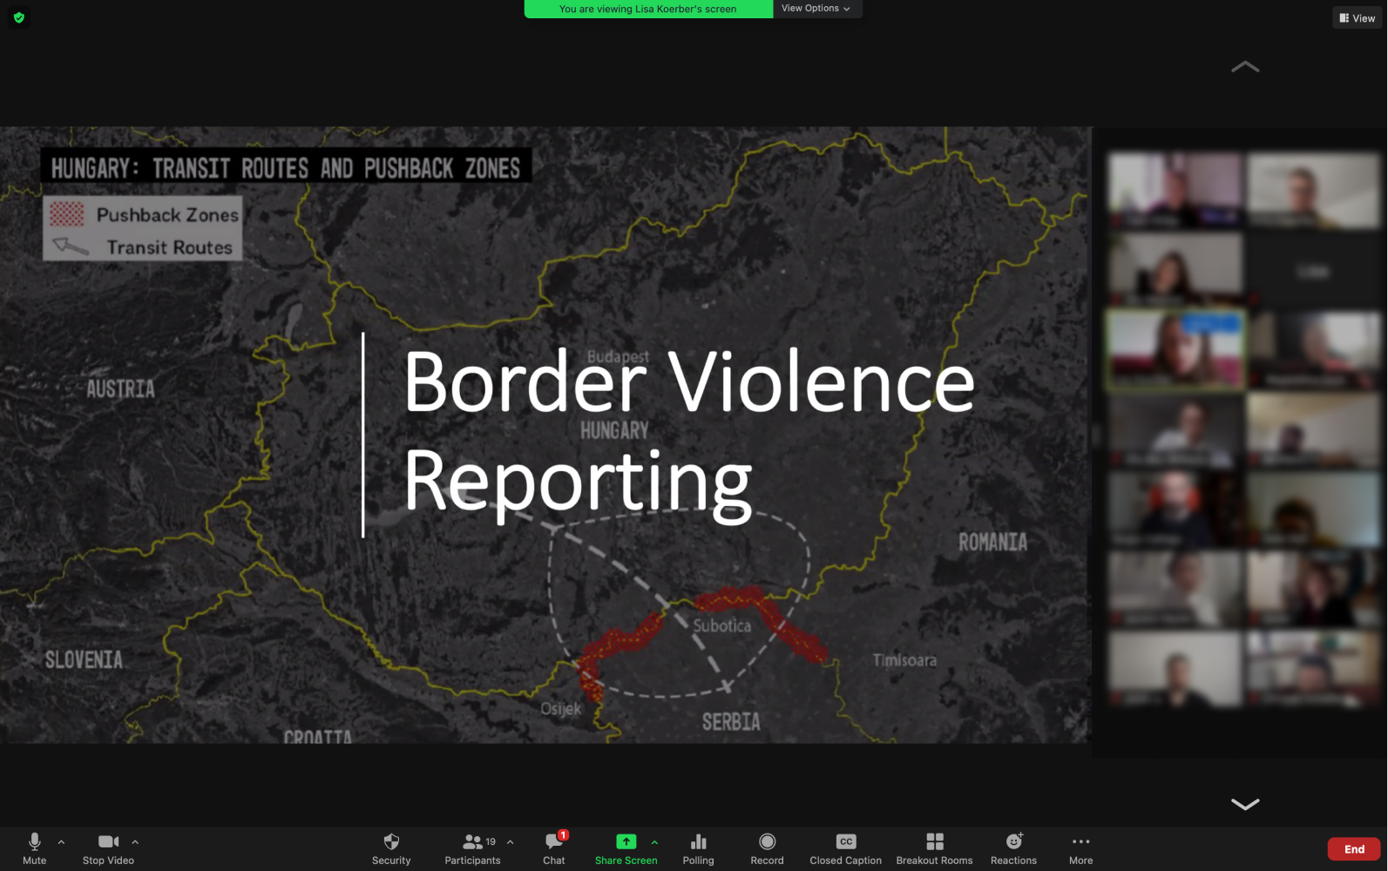This screenshot has width=1388, height=871.
Task: Expand audio options arrow next to Mute
Action: pos(61,842)
